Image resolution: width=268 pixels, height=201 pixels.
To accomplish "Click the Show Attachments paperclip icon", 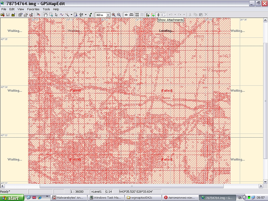I will point(158,15).
